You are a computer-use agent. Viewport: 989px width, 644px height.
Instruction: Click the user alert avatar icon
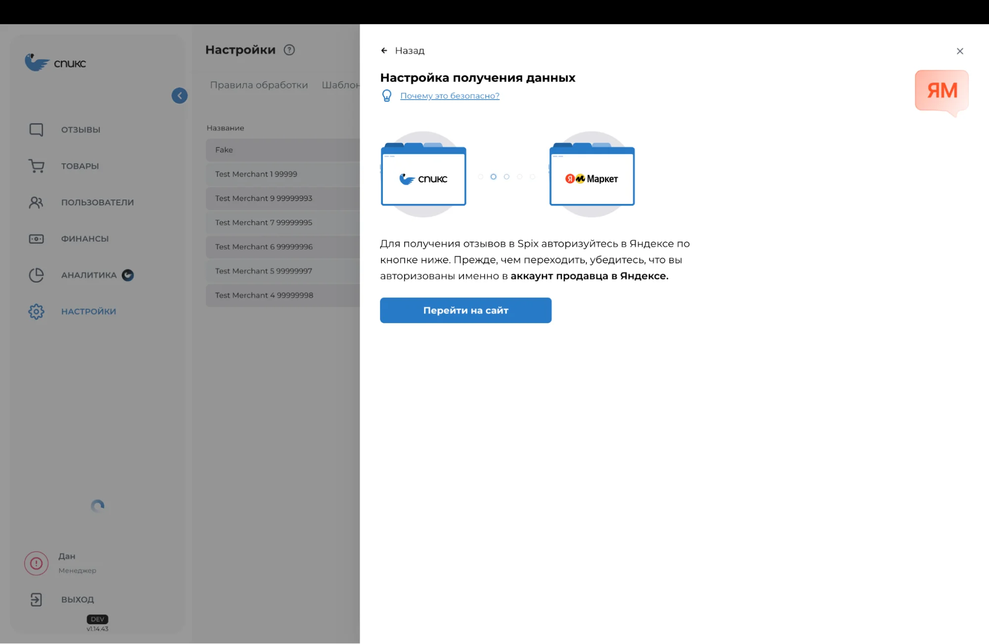pyautogui.click(x=36, y=563)
